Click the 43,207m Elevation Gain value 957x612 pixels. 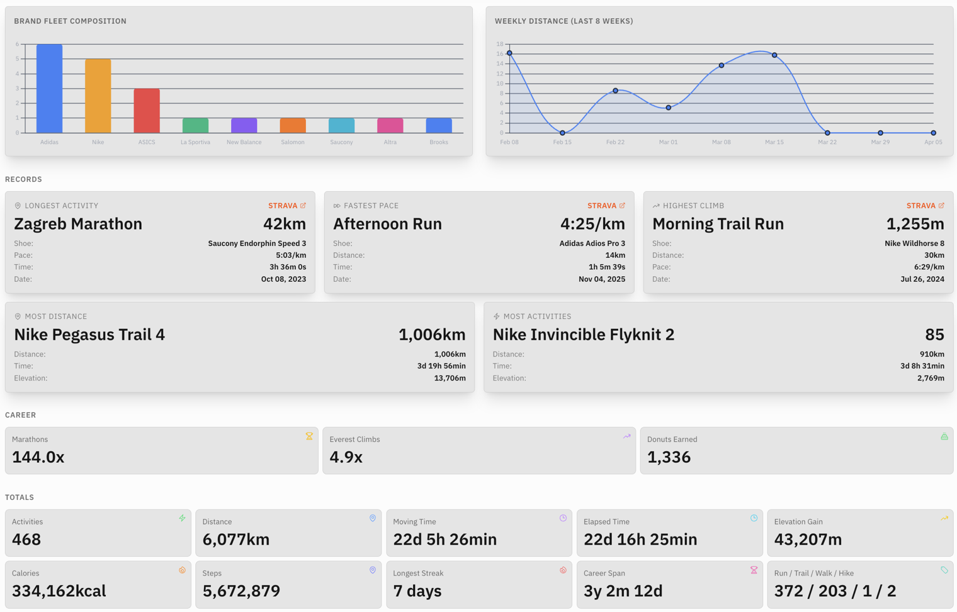(x=808, y=540)
